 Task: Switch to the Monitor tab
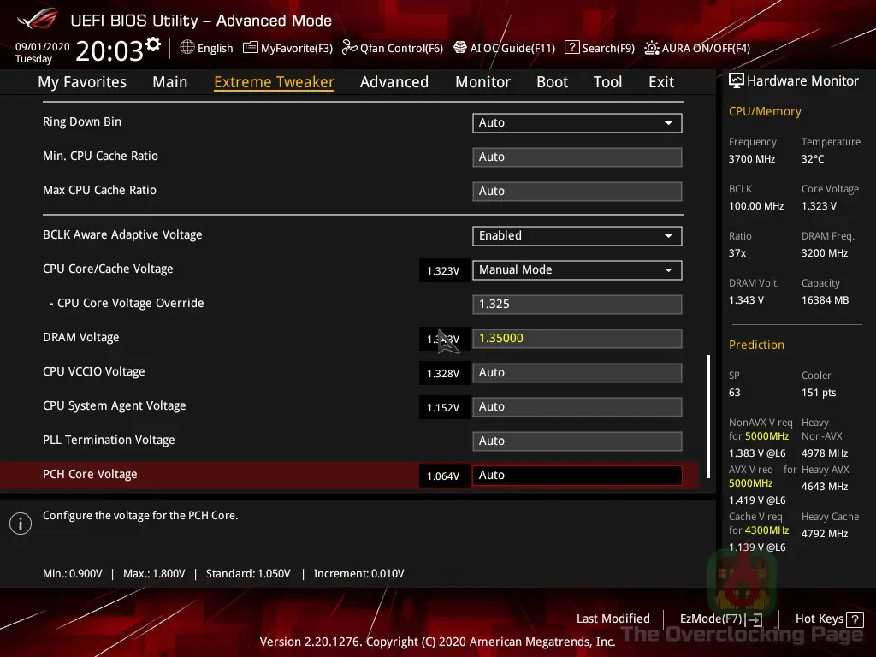[482, 81]
